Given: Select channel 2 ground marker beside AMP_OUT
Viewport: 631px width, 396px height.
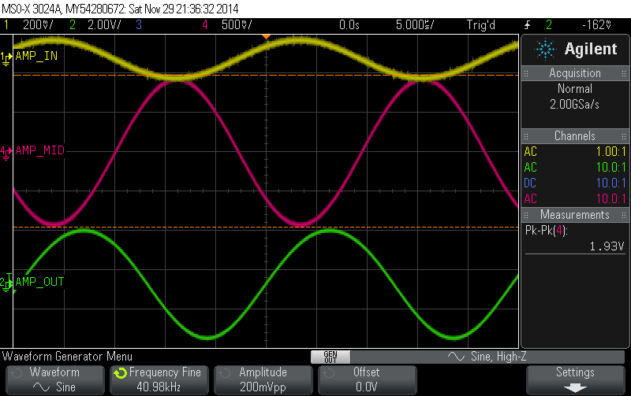Looking at the screenshot, I should pos(7,282).
